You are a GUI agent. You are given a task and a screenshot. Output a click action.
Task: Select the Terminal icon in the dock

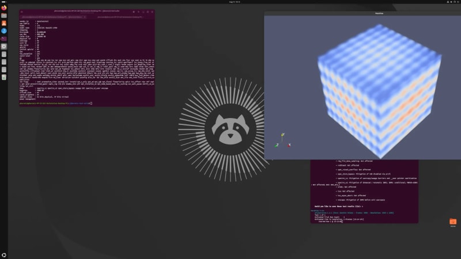[4, 39]
